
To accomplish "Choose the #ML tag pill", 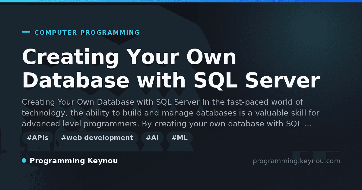I will pyautogui.click(x=179, y=138).
